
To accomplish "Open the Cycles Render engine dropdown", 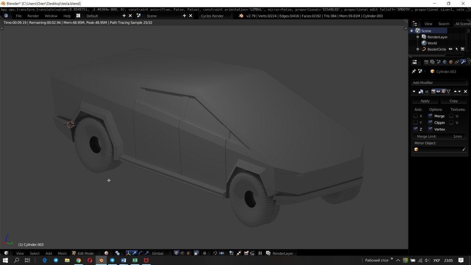I will pos(216,16).
